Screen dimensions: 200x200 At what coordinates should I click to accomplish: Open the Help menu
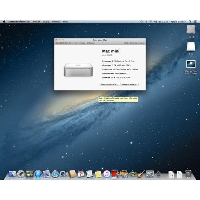coord(66,22)
